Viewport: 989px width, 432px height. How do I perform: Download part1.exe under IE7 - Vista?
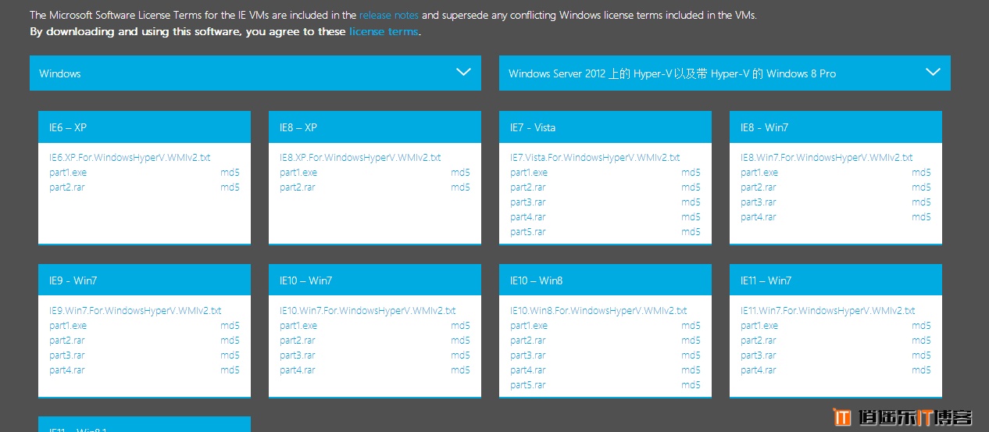pos(529,173)
